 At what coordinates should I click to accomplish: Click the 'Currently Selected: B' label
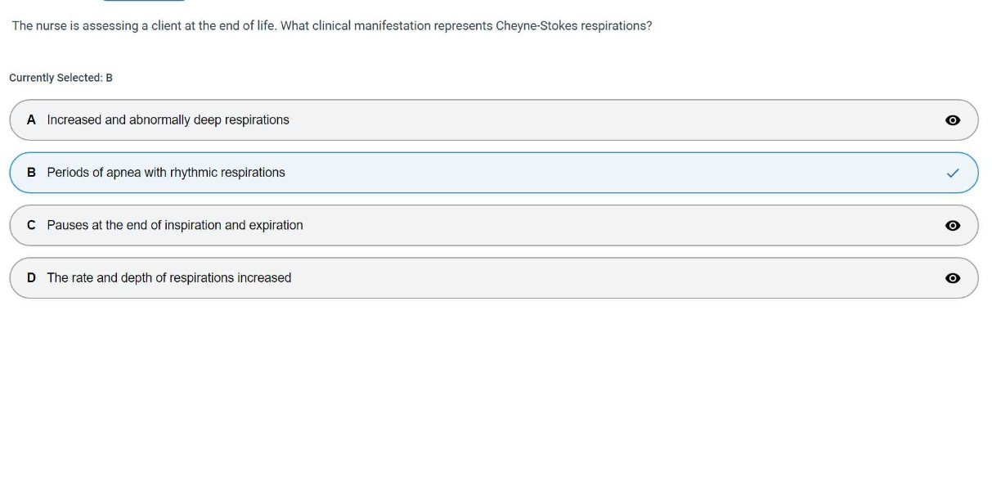click(61, 78)
